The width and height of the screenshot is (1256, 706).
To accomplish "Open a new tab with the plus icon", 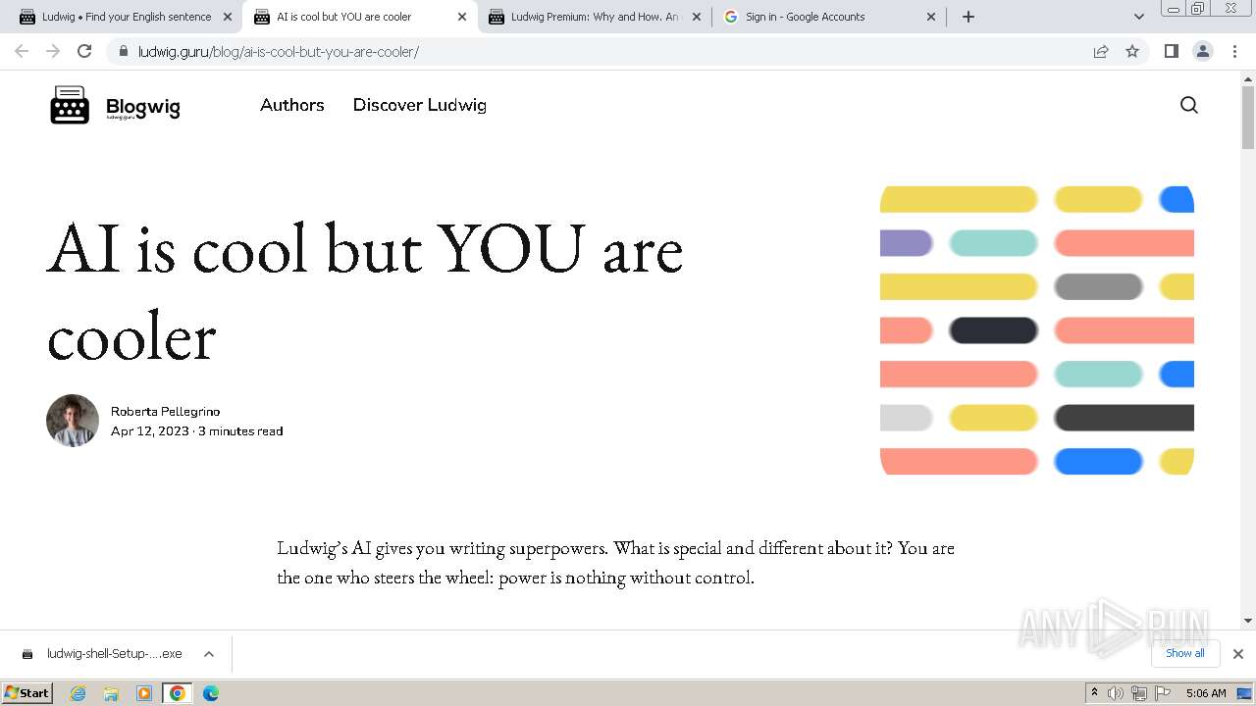I will pyautogui.click(x=968, y=17).
